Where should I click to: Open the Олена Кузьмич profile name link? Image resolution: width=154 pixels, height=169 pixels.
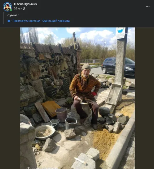(26, 4)
